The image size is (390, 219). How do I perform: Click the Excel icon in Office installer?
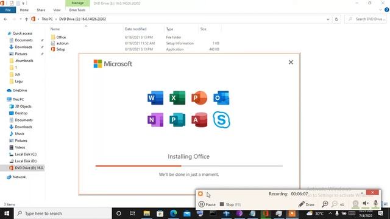(x=177, y=98)
